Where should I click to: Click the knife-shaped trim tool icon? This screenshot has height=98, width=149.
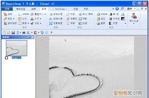pos(5,19)
